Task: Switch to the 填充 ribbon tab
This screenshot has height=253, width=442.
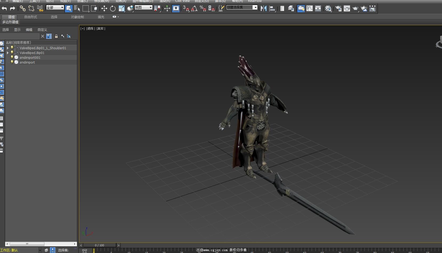Action: pyautogui.click(x=101, y=17)
